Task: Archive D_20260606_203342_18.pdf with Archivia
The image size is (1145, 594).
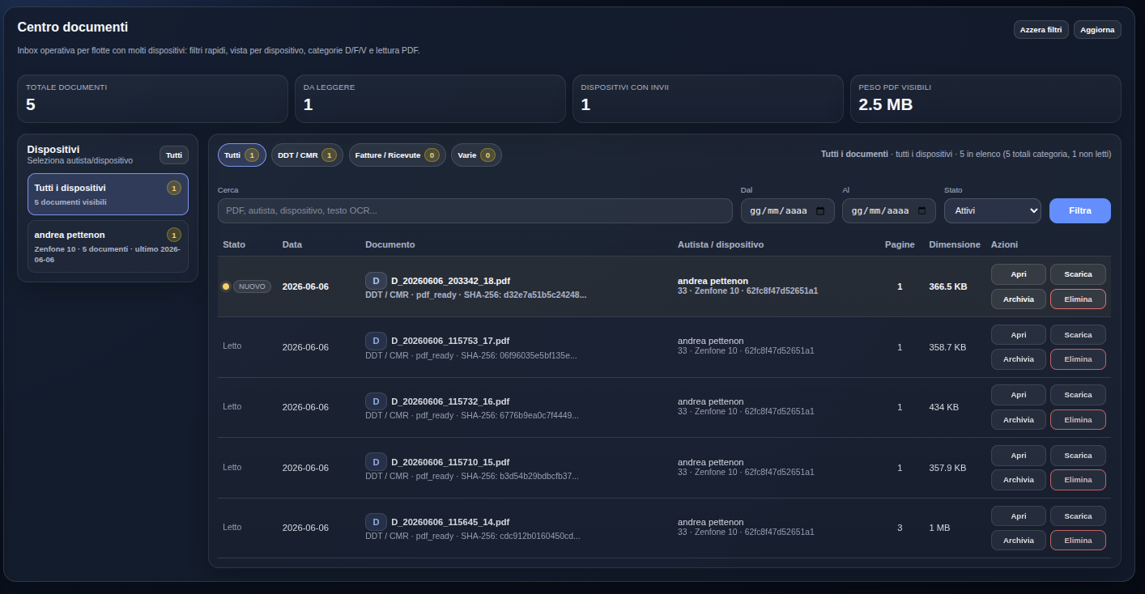Action: pos(1019,299)
